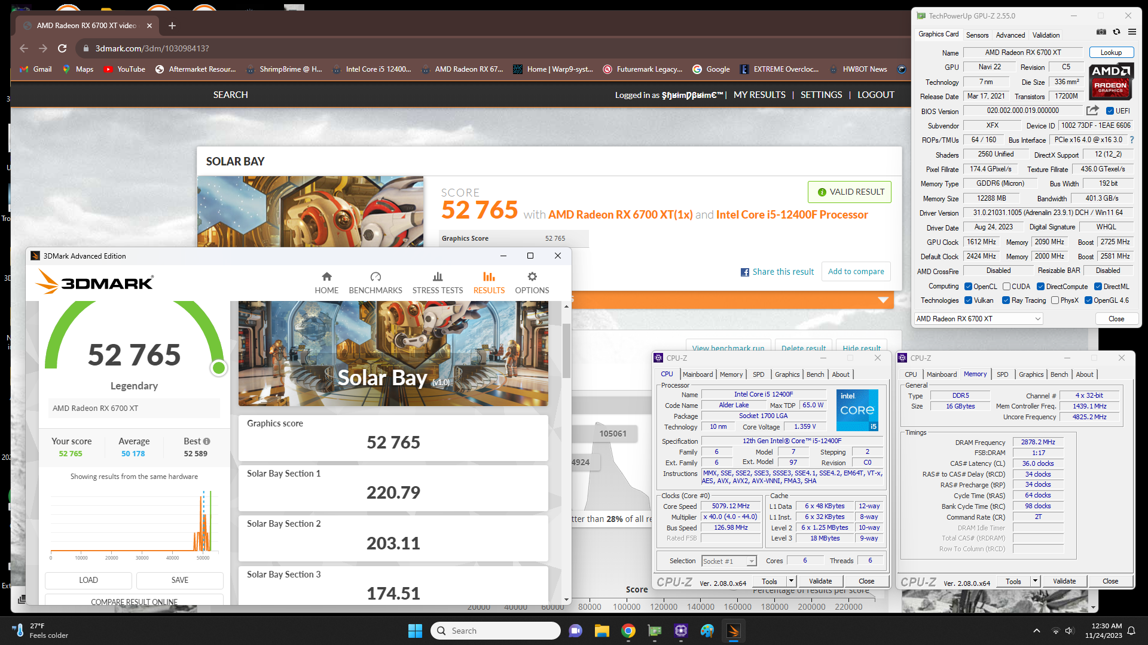Toggle DirectCompute checkbox
This screenshot has height=645, width=1148.
pos(1040,287)
